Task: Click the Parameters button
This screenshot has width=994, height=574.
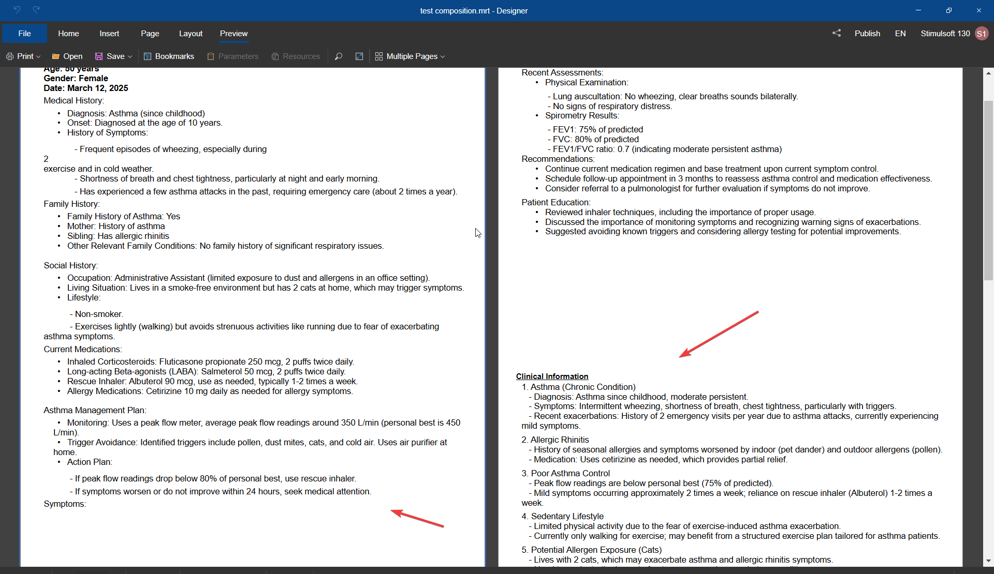Action: coord(232,56)
